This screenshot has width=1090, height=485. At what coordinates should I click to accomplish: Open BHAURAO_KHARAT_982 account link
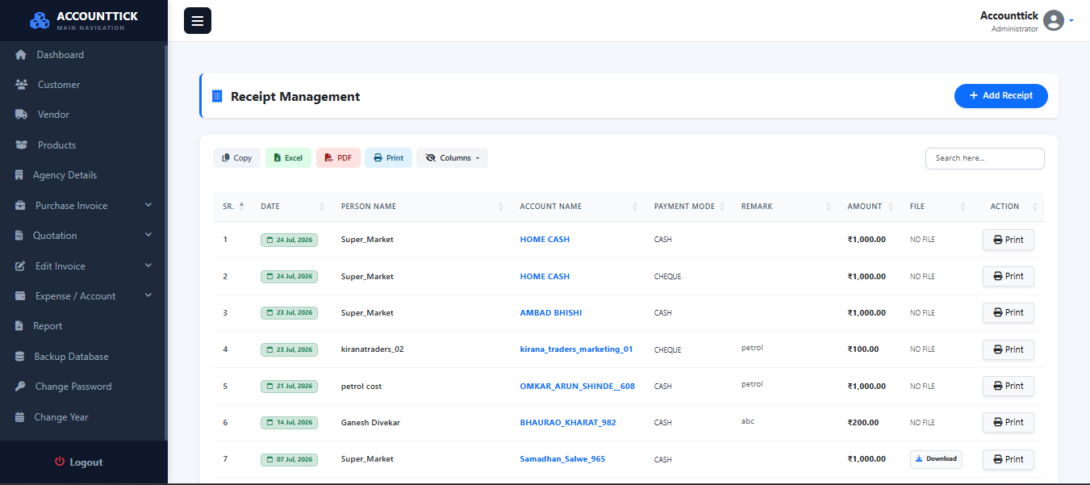coord(568,423)
